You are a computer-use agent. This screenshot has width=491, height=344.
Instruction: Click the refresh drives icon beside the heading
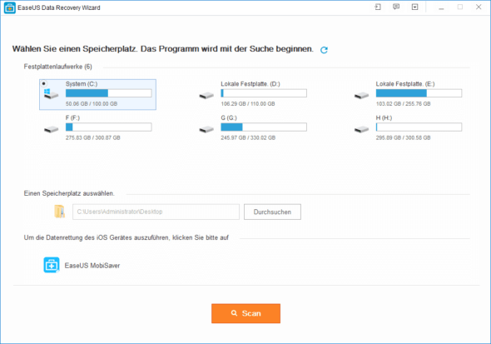pyautogui.click(x=324, y=50)
